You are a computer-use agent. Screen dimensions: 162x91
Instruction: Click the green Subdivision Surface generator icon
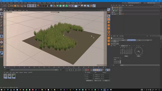point(57,6)
